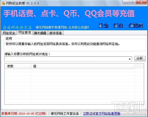Open the 立即访问官方网站检查更新 link
This screenshot has height=117, width=148.
coord(102,114)
